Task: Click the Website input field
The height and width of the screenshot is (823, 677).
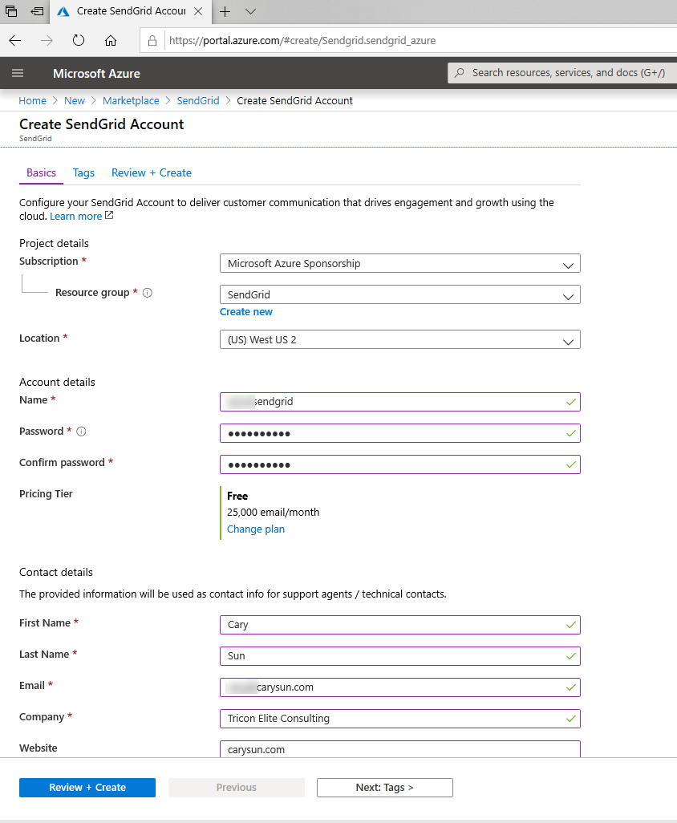Action: [400, 749]
